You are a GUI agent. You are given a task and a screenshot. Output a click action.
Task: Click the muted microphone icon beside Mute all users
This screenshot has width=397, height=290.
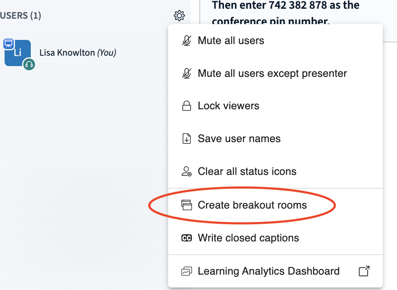coord(187,41)
